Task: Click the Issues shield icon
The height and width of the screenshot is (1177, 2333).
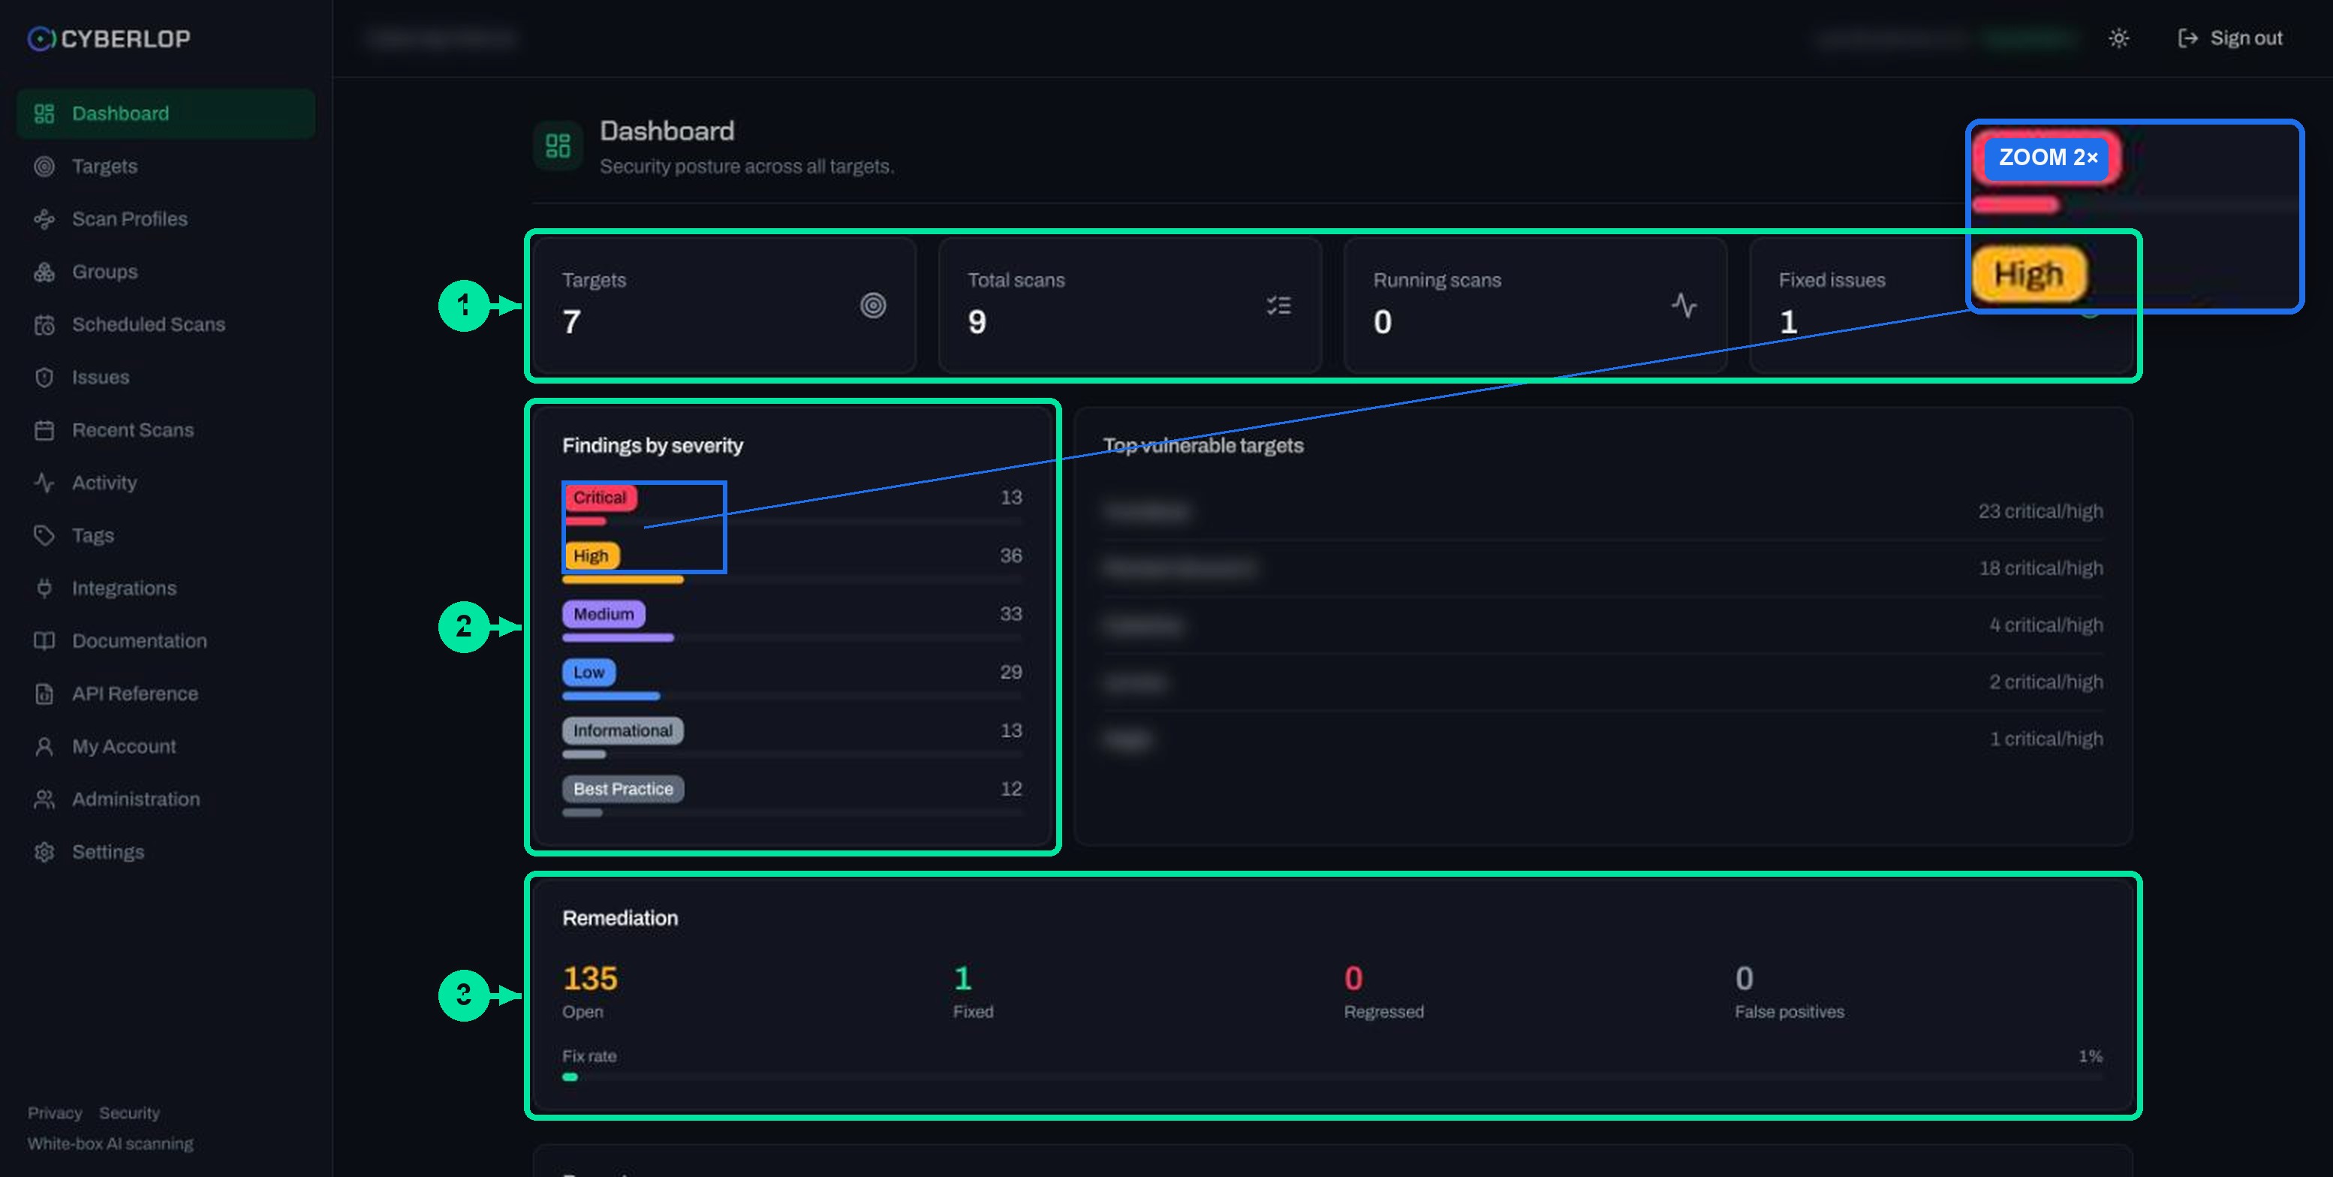Action: tap(44, 378)
